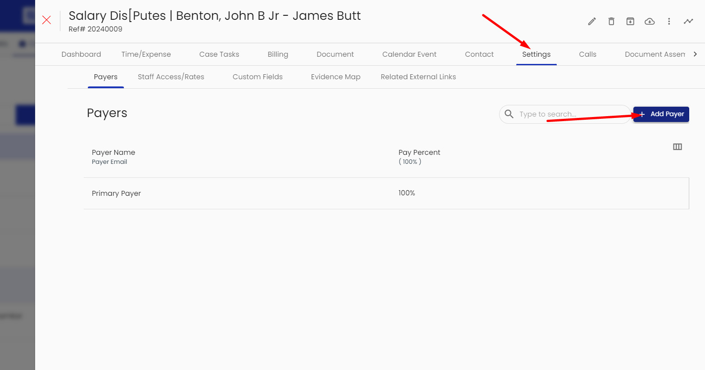Click the search magnifier icon

coord(509,114)
